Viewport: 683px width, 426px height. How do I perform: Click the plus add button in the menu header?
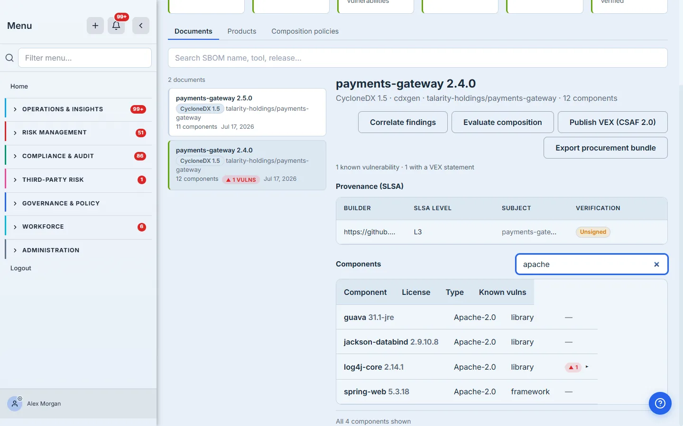point(95,26)
